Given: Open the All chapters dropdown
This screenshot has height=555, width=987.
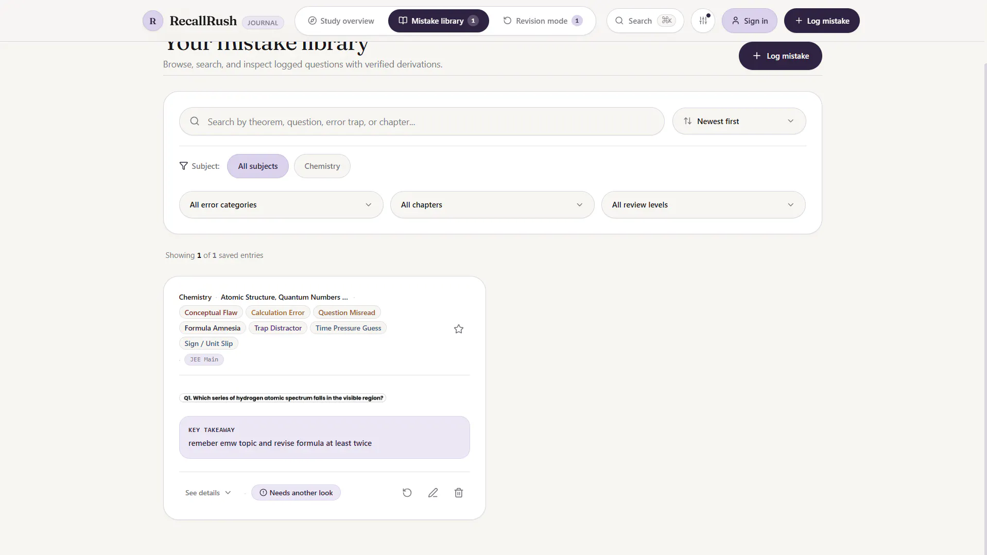Looking at the screenshot, I should point(492,205).
